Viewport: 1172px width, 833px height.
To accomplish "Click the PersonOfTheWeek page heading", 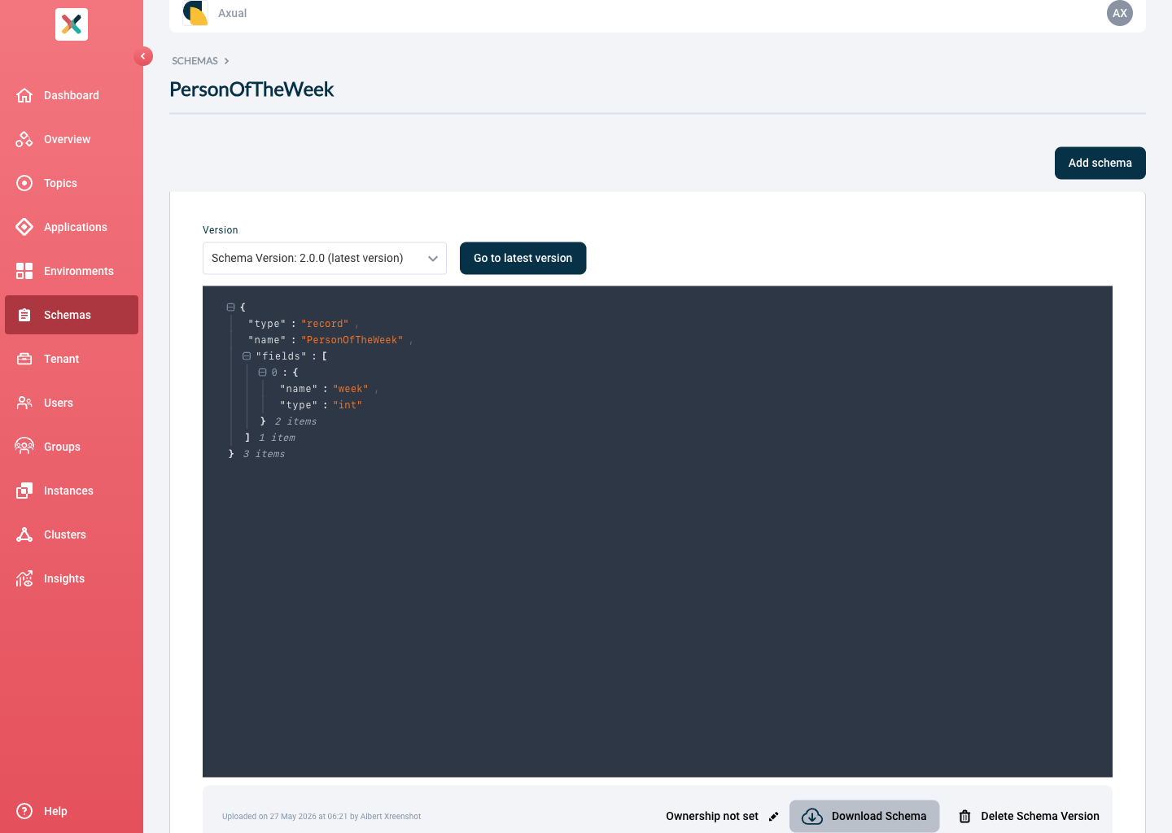I will tap(251, 89).
